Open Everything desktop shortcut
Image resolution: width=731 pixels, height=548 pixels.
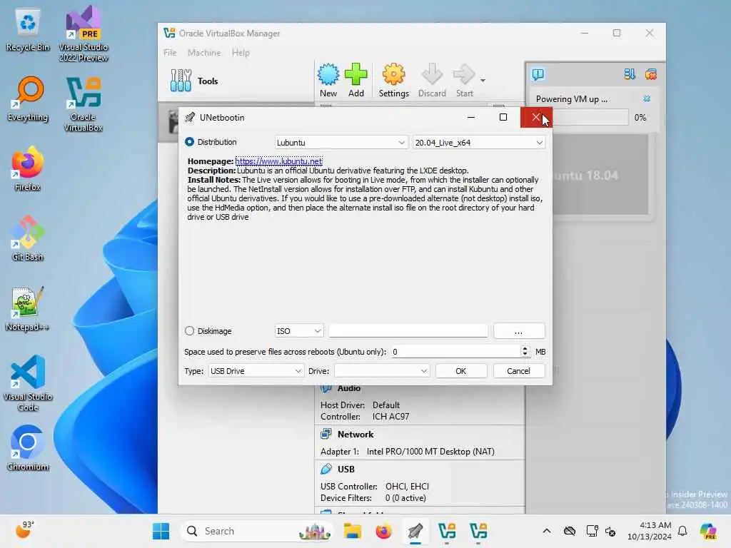pos(28,98)
